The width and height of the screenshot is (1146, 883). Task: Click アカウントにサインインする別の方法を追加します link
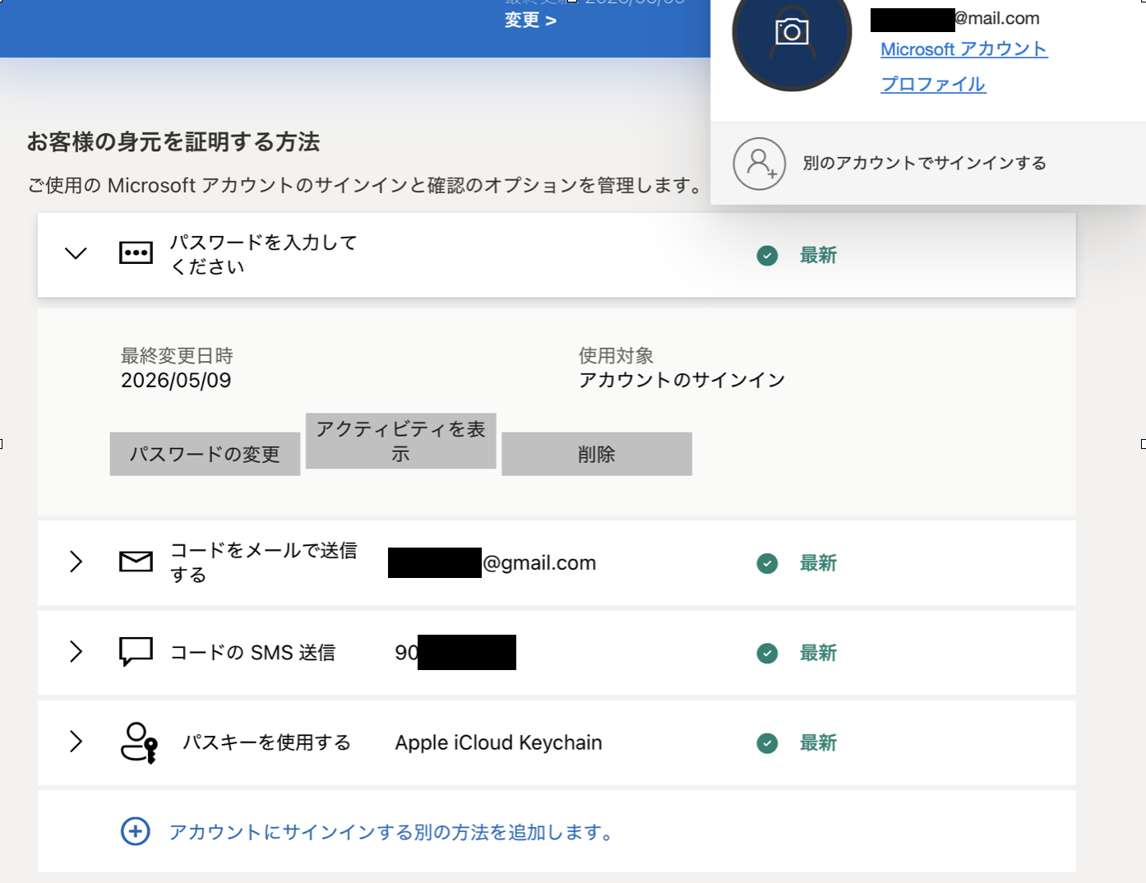(x=391, y=832)
